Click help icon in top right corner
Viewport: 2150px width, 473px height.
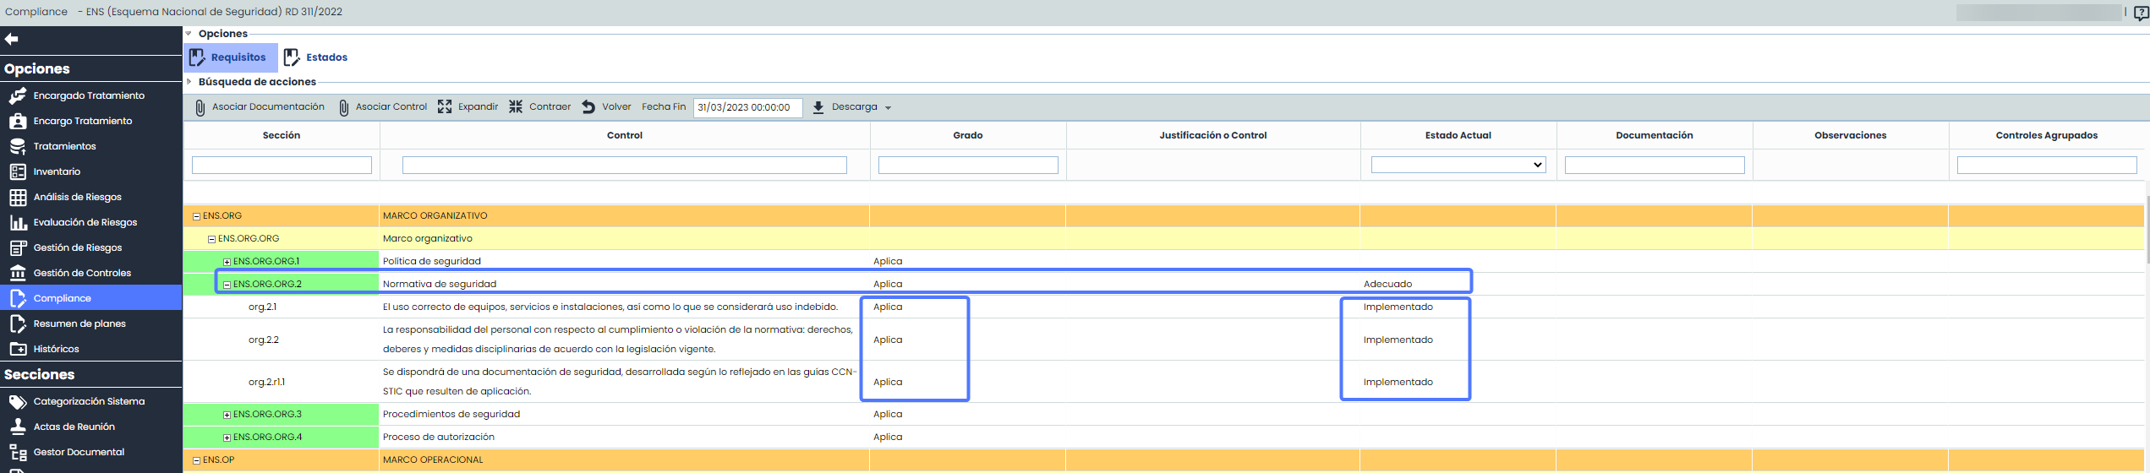point(2140,13)
